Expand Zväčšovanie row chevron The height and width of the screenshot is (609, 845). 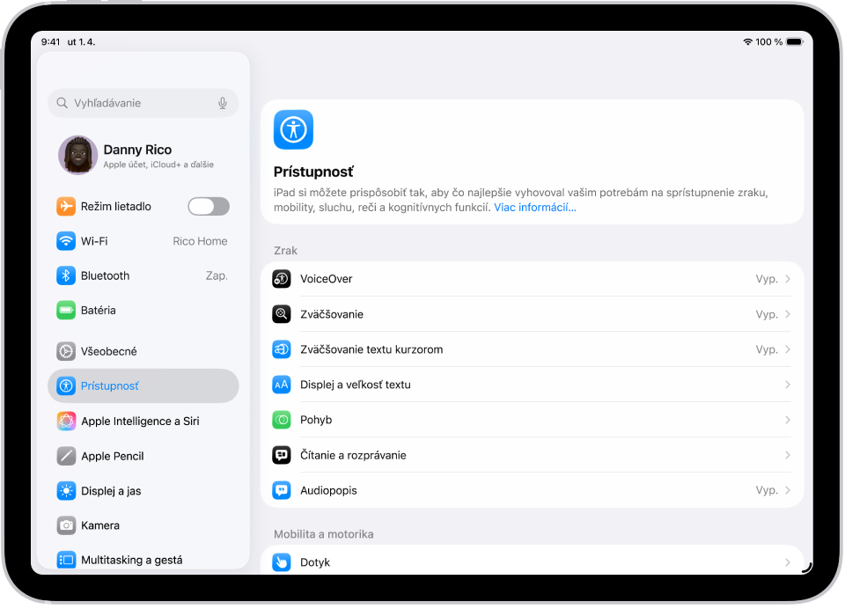(787, 314)
